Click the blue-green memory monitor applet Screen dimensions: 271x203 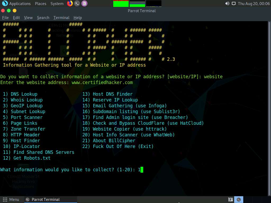pyautogui.click(x=137, y=4)
